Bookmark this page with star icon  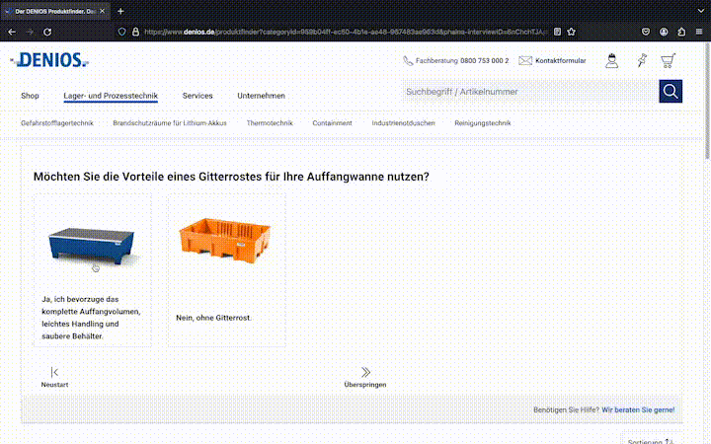pyautogui.click(x=571, y=32)
